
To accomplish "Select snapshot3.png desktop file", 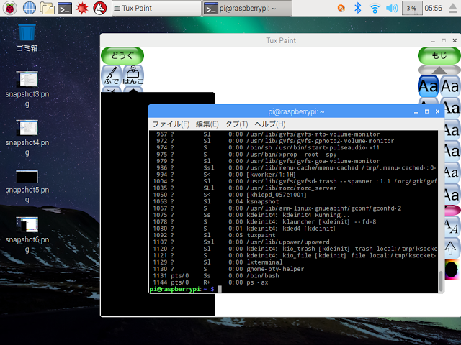I will [x=27, y=89].
